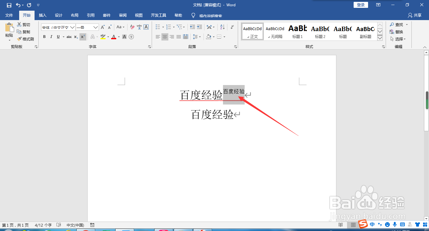Switch to the Review (审阅) tab
Screen dimensions: 429x231
123,15
